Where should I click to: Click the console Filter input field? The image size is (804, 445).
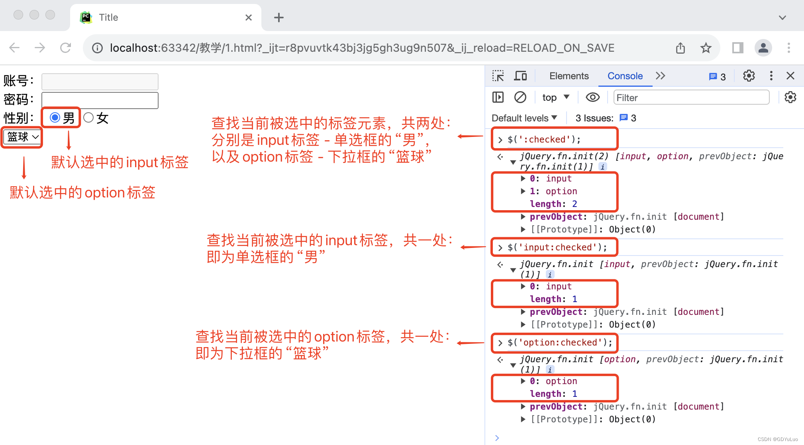point(691,98)
